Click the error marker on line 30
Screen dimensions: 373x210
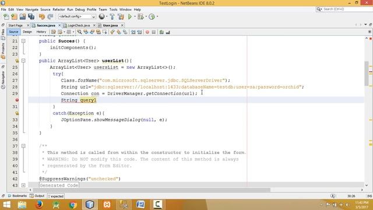(17, 100)
